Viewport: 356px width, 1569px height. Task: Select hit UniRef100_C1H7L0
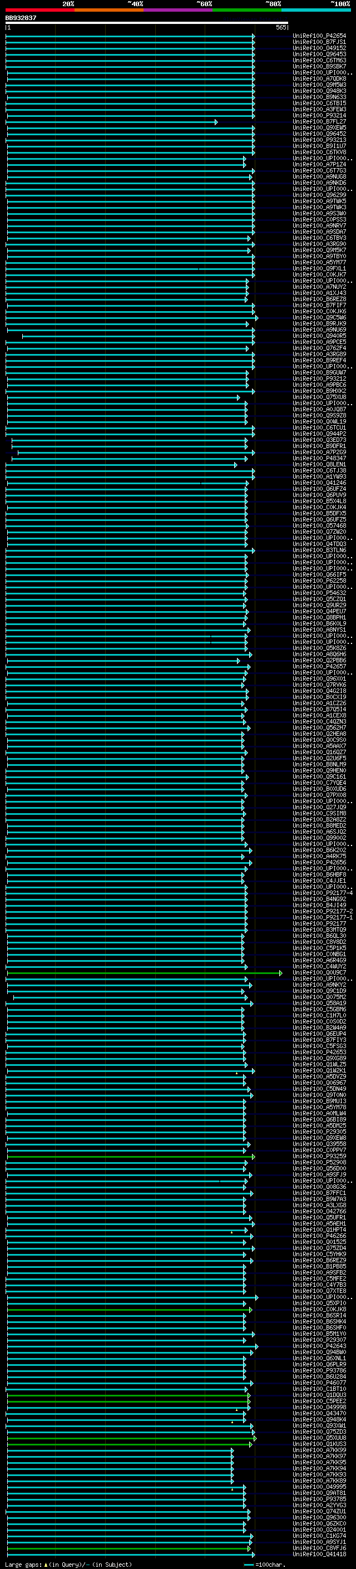click(x=319, y=1015)
